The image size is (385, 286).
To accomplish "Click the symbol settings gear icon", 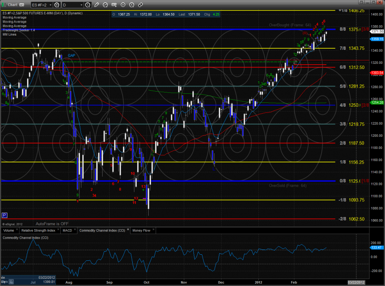I will click(x=57, y=5).
